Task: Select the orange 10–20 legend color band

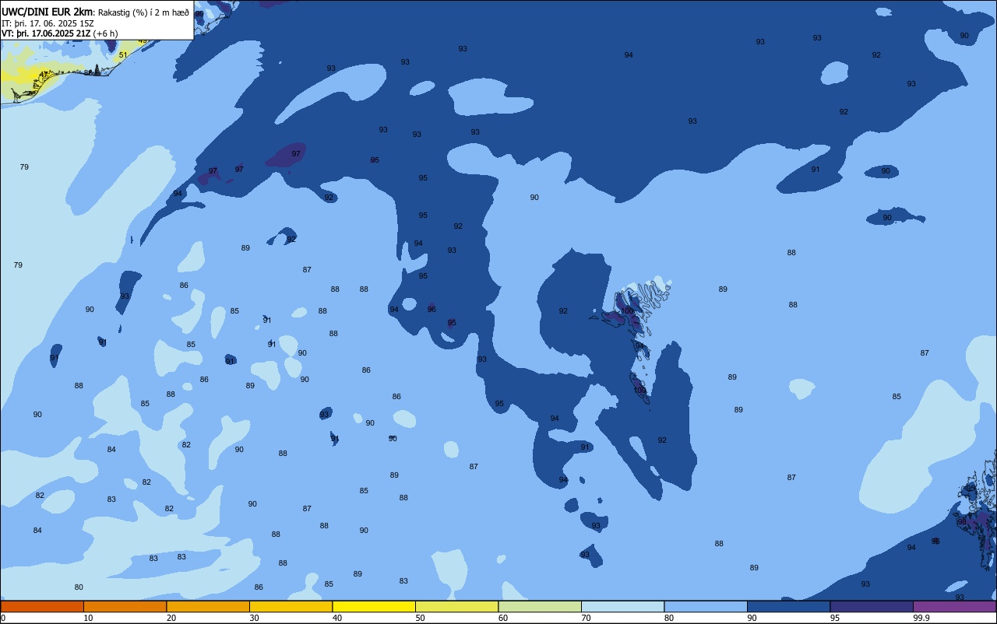Action: (x=125, y=606)
